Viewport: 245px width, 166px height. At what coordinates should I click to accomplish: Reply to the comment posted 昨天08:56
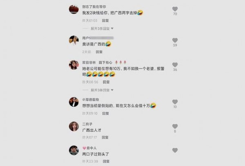pyautogui.click(x=106, y=82)
